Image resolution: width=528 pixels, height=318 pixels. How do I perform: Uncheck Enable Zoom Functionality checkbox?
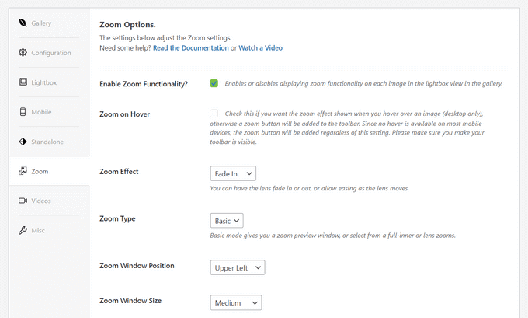(214, 83)
